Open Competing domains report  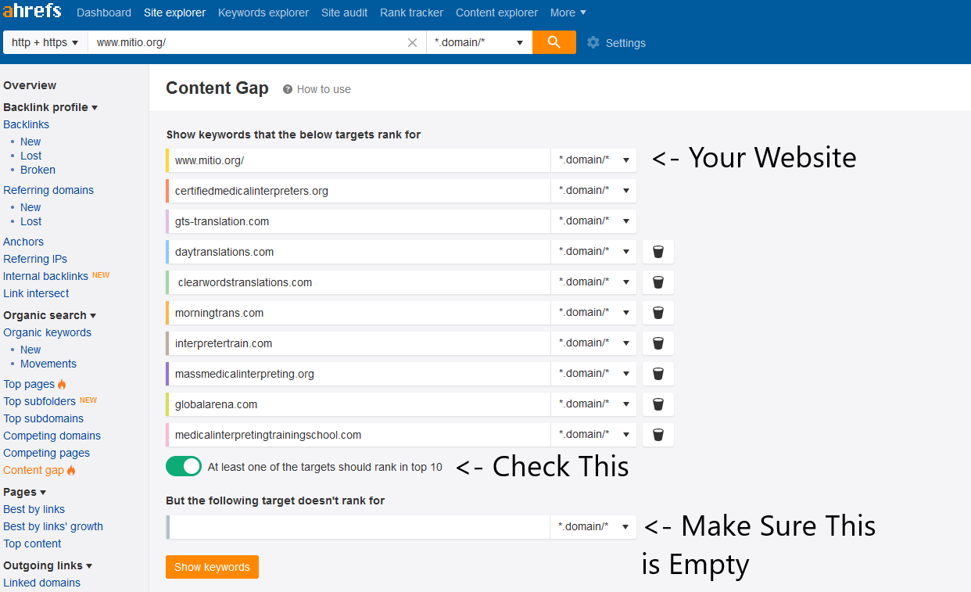tap(52, 436)
